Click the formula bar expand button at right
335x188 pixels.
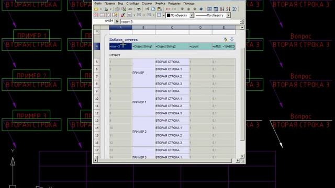[x=242, y=21]
